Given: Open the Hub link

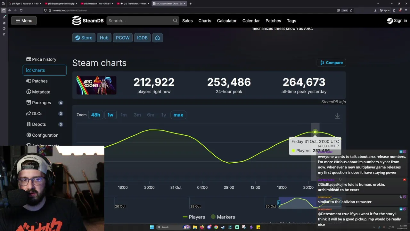Looking at the screenshot, I should pos(104,38).
